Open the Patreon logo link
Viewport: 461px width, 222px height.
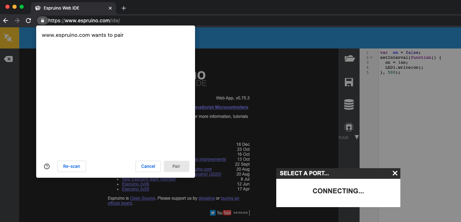pos(240,213)
